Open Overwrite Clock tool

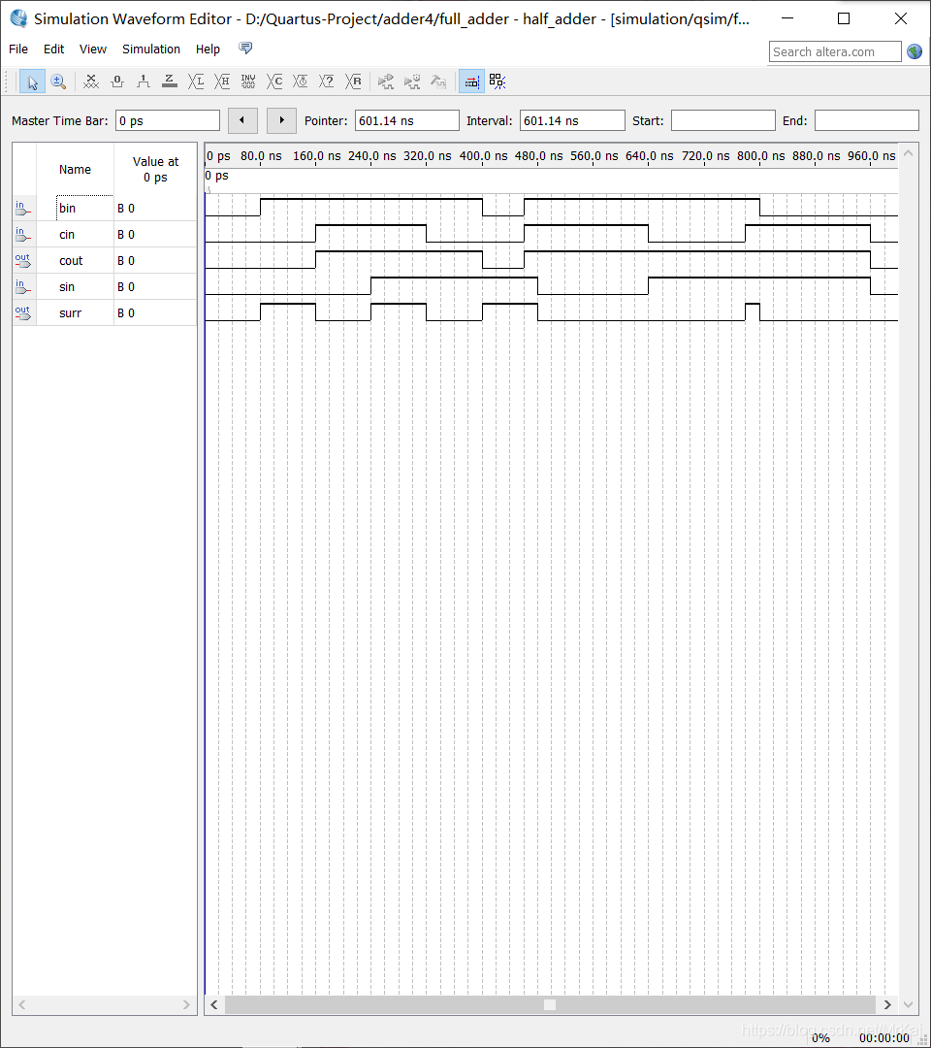301,82
